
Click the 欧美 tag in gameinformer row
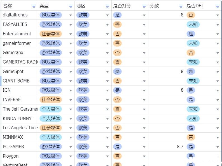tap(83, 43)
